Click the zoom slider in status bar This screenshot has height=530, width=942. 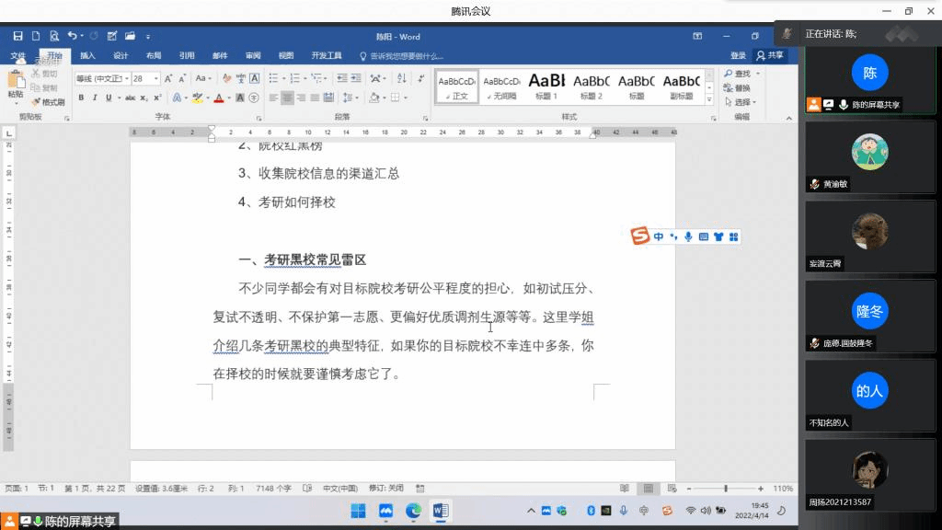[x=726, y=489]
